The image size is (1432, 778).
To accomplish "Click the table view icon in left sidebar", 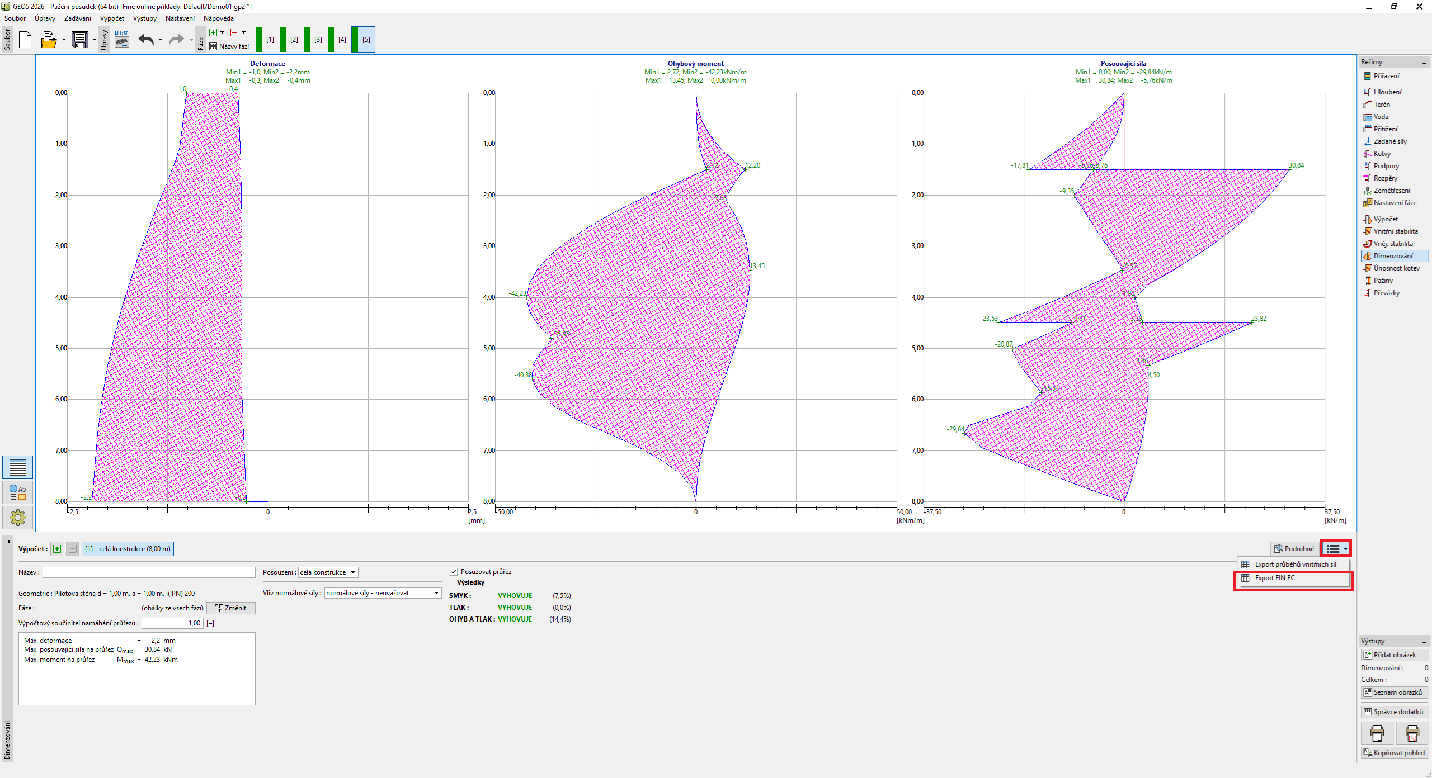I will (x=17, y=467).
